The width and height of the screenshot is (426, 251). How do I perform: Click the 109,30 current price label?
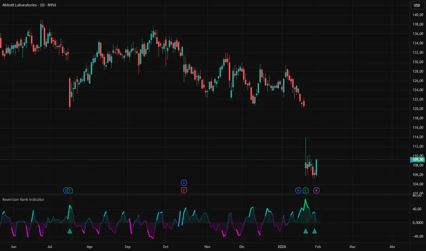point(418,160)
